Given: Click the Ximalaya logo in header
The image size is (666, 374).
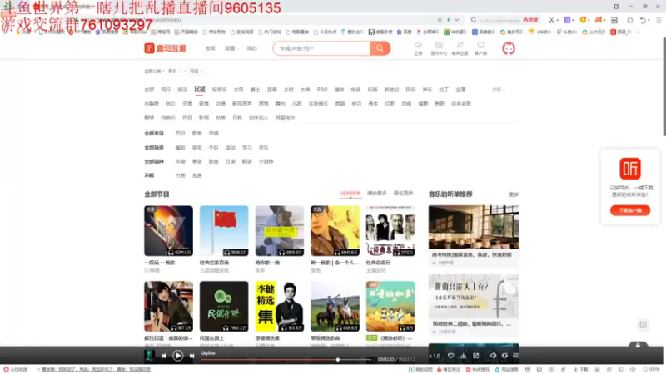Looking at the screenshot, I should click(165, 48).
